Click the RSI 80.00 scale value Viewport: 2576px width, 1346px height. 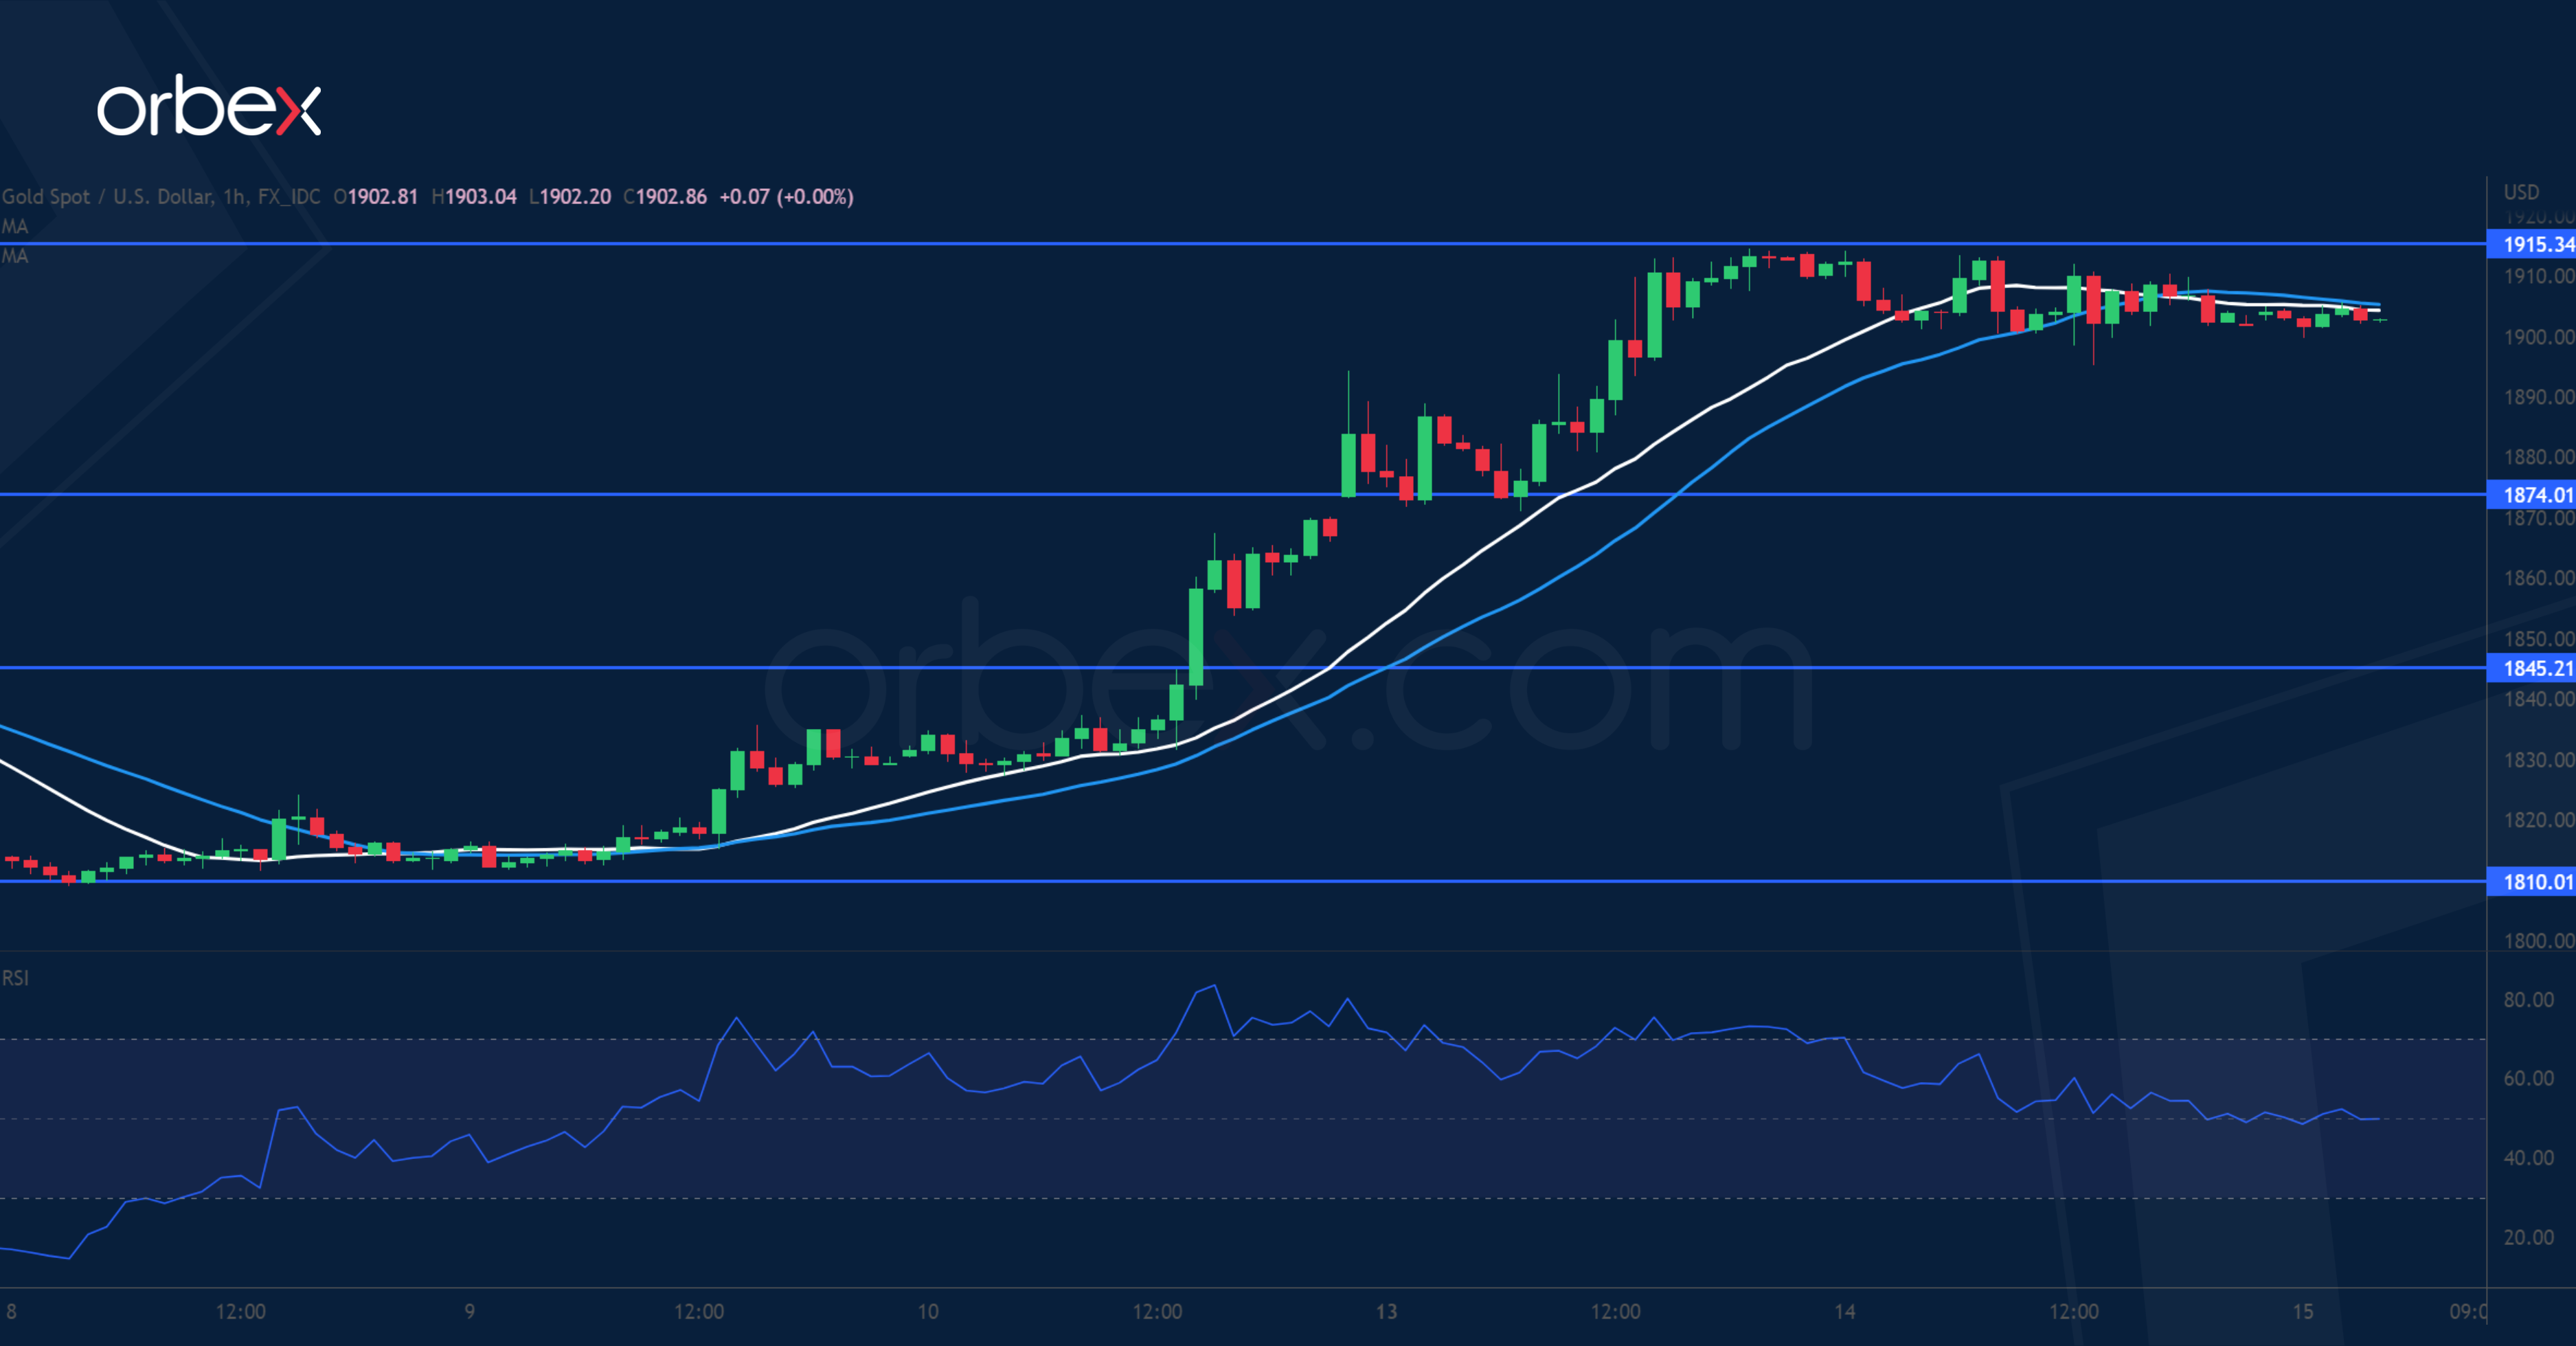click(x=2528, y=1000)
